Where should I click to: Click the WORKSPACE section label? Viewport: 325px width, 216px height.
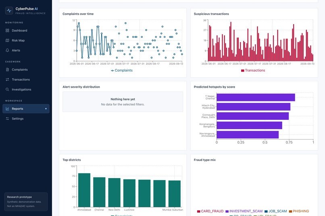pos(14,101)
